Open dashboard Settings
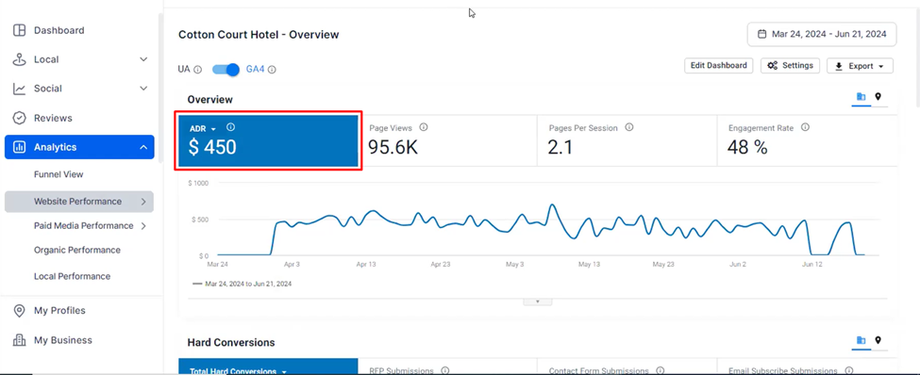 (x=790, y=66)
